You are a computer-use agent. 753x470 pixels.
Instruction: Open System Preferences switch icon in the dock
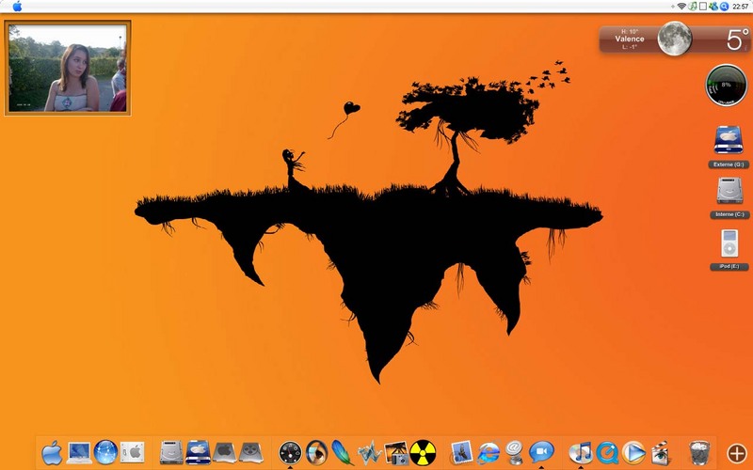coord(132,453)
